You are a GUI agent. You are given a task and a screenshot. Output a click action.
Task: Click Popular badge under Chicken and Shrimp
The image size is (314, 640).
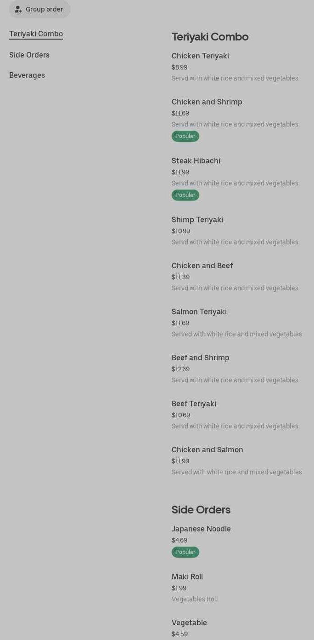tap(185, 136)
